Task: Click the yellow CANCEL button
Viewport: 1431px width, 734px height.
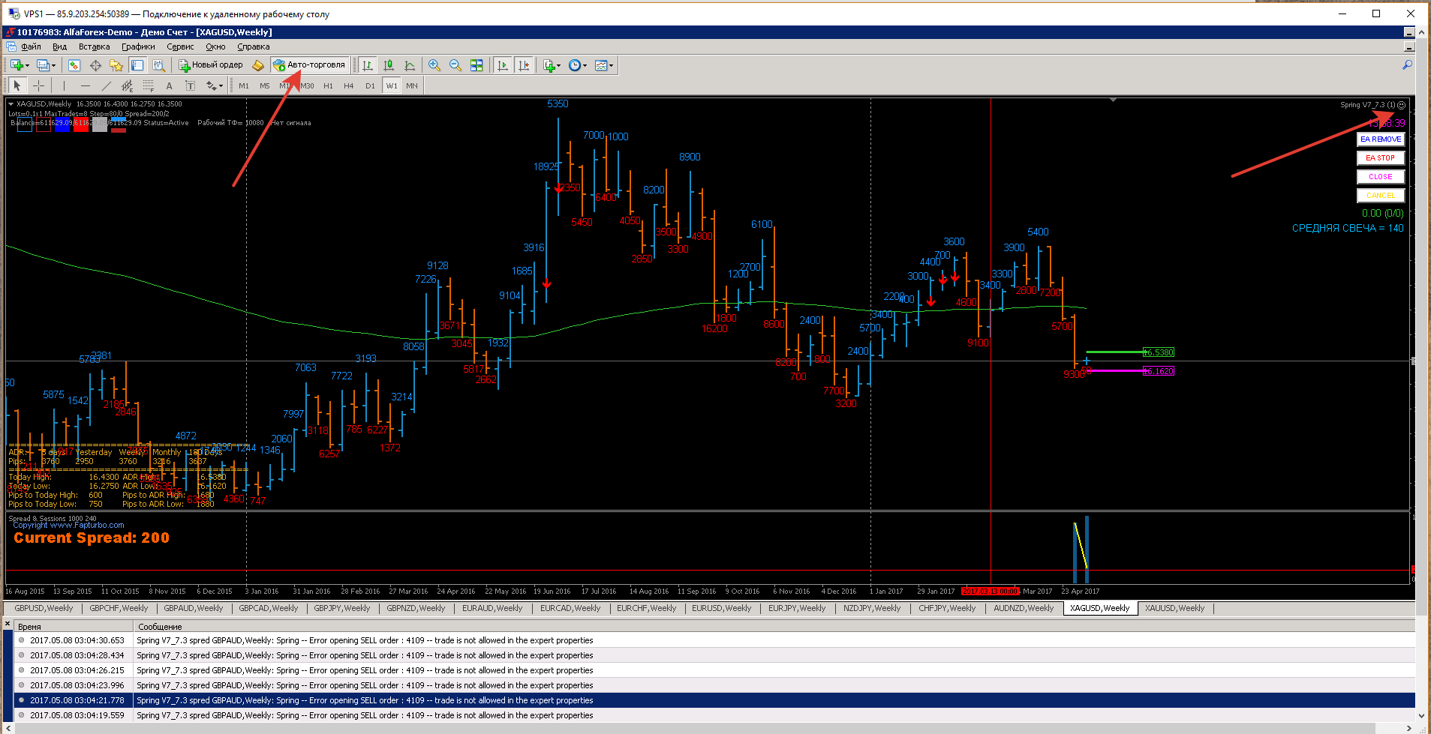Action: coord(1381,196)
